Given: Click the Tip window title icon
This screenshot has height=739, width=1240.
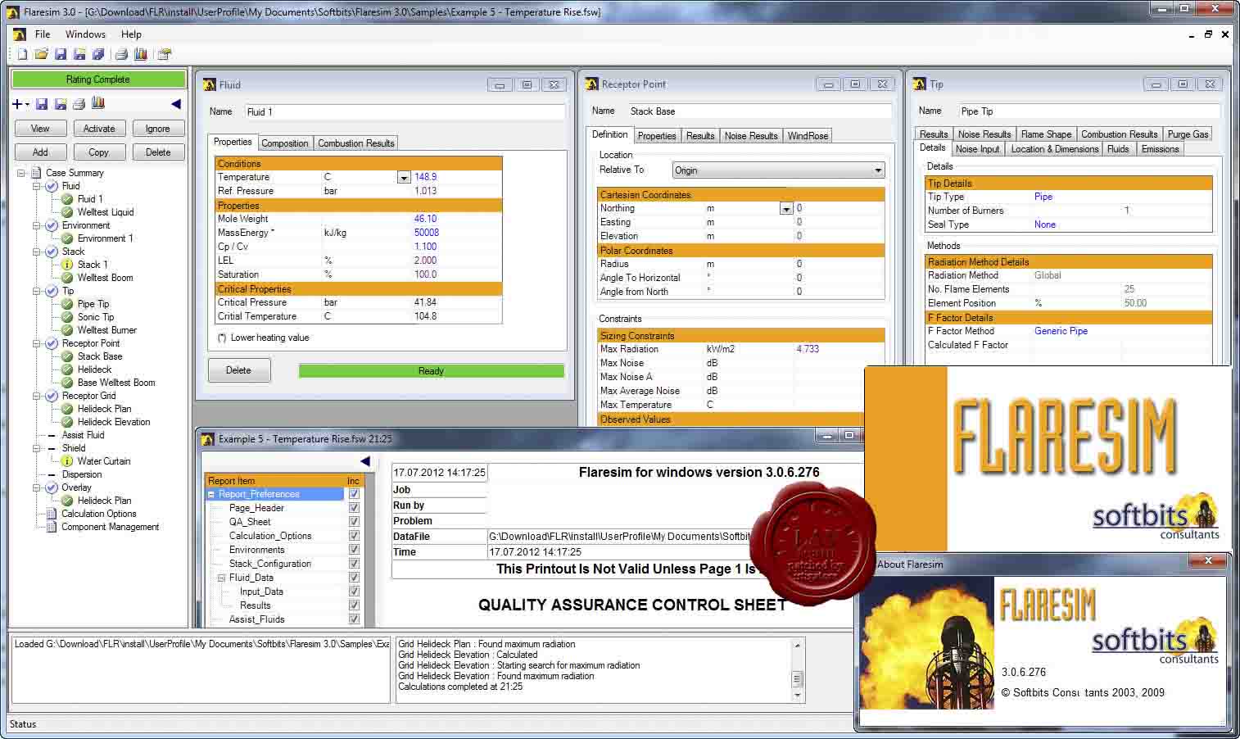Looking at the screenshot, I should pyautogui.click(x=921, y=84).
